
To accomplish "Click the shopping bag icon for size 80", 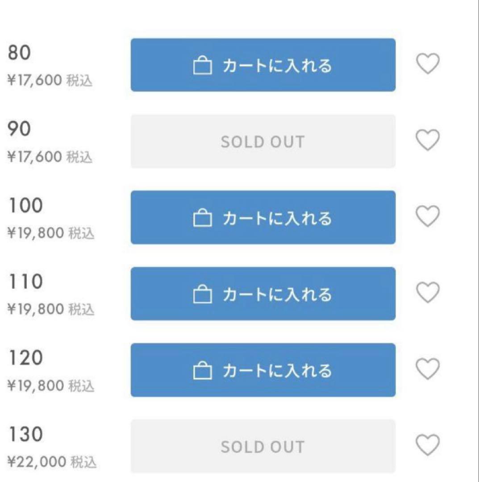I will tap(202, 66).
